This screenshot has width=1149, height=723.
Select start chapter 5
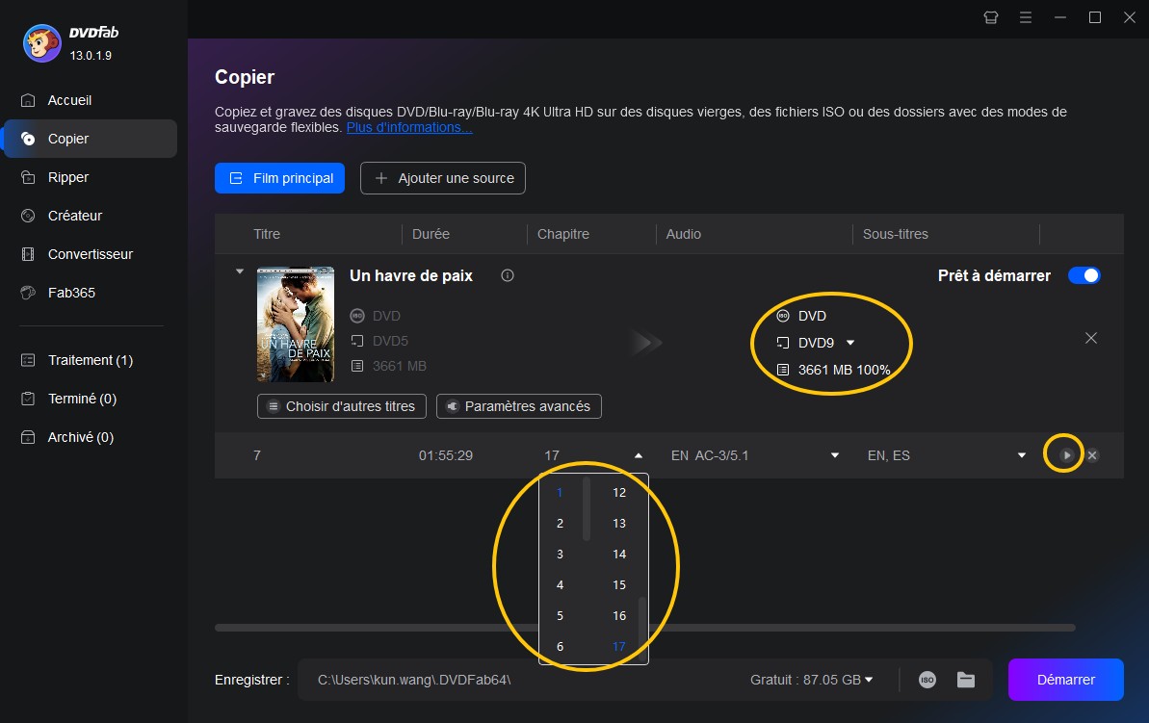(x=560, y=615)
